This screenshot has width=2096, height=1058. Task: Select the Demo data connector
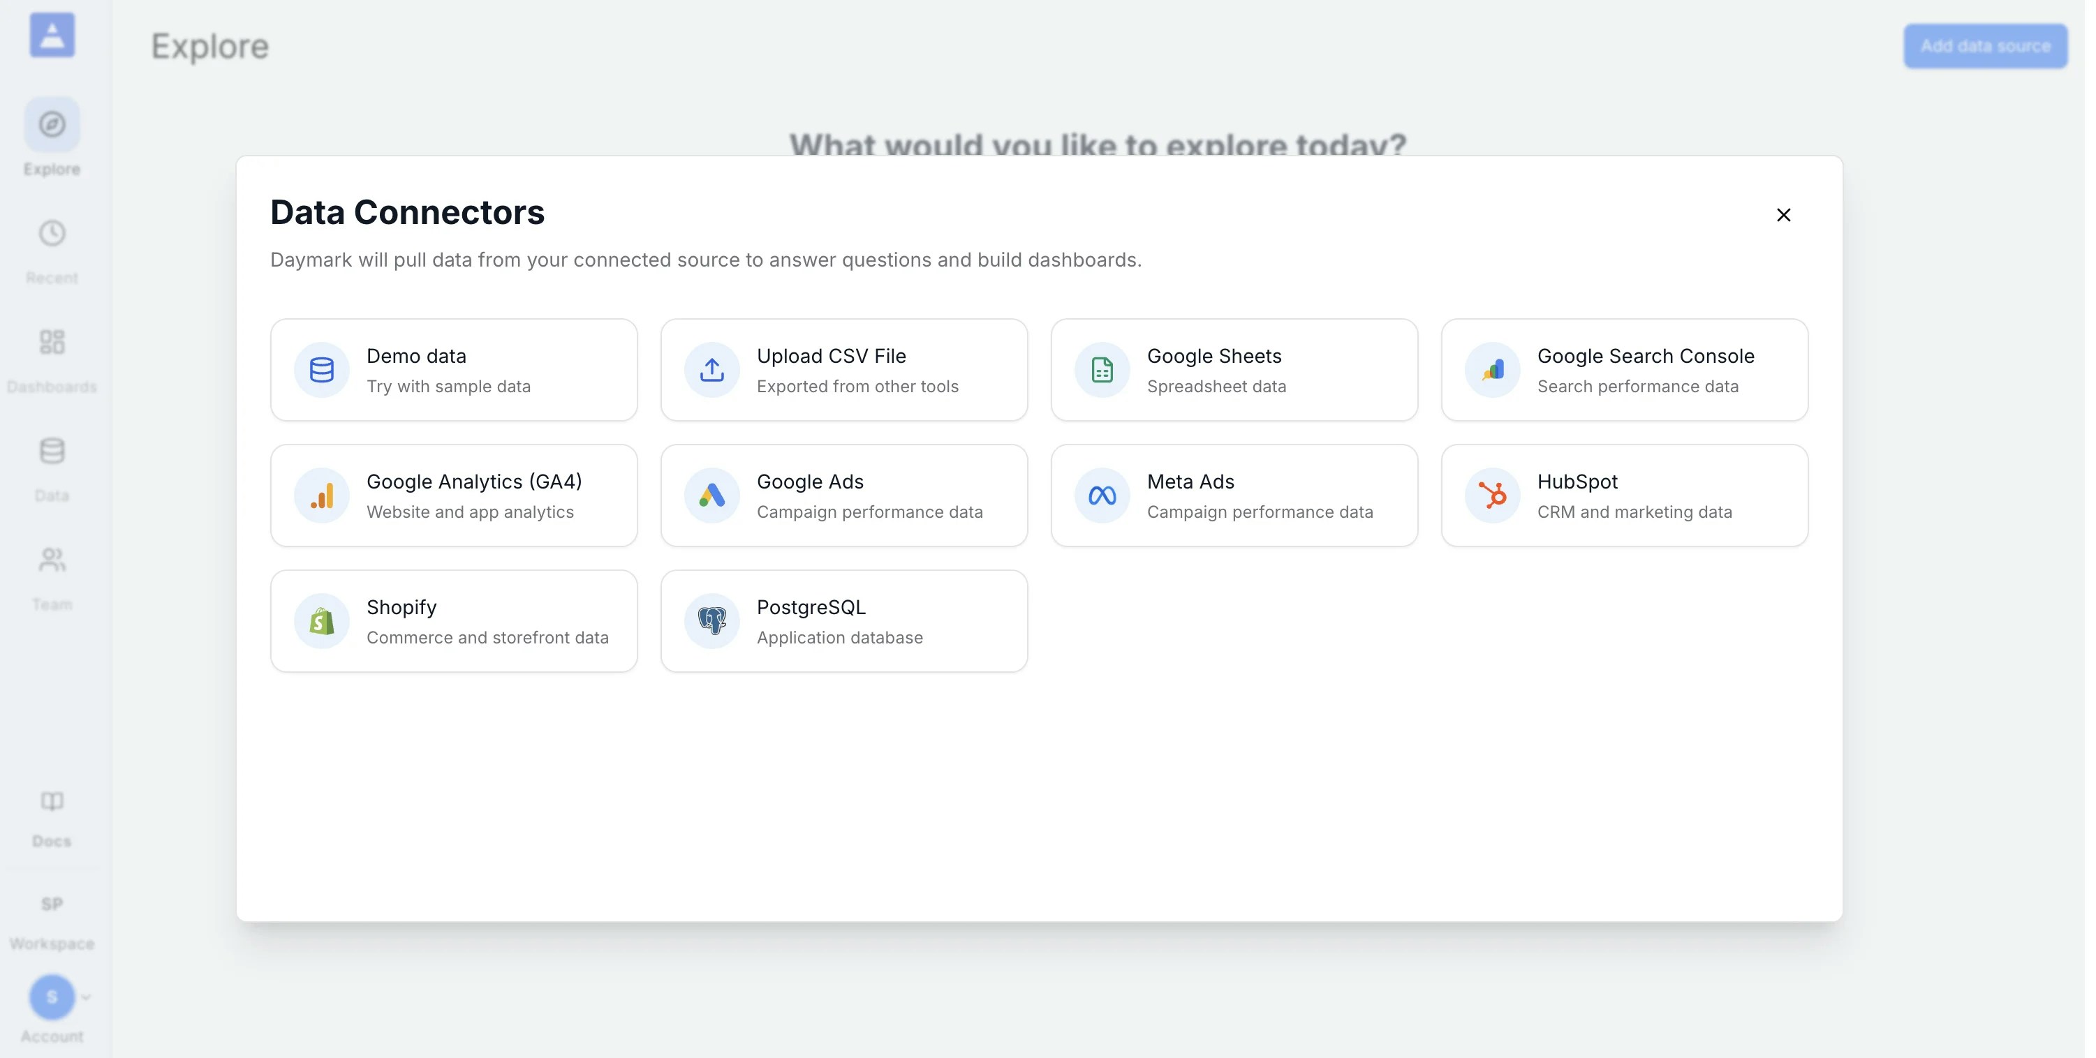point(454,369)
